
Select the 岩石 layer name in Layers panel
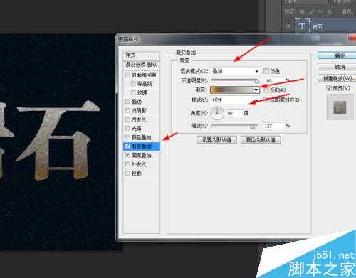coord(318,26)
